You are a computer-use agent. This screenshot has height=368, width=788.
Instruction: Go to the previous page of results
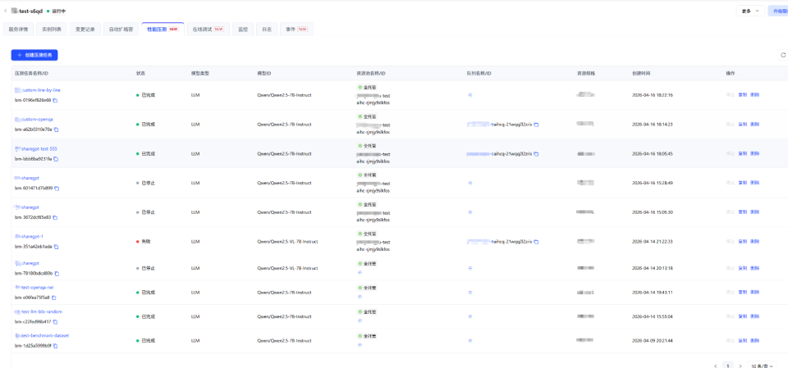715,366
